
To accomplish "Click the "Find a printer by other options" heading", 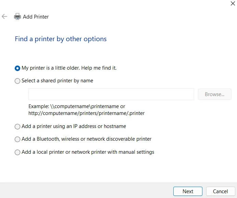I will click(x=61, y=39).
